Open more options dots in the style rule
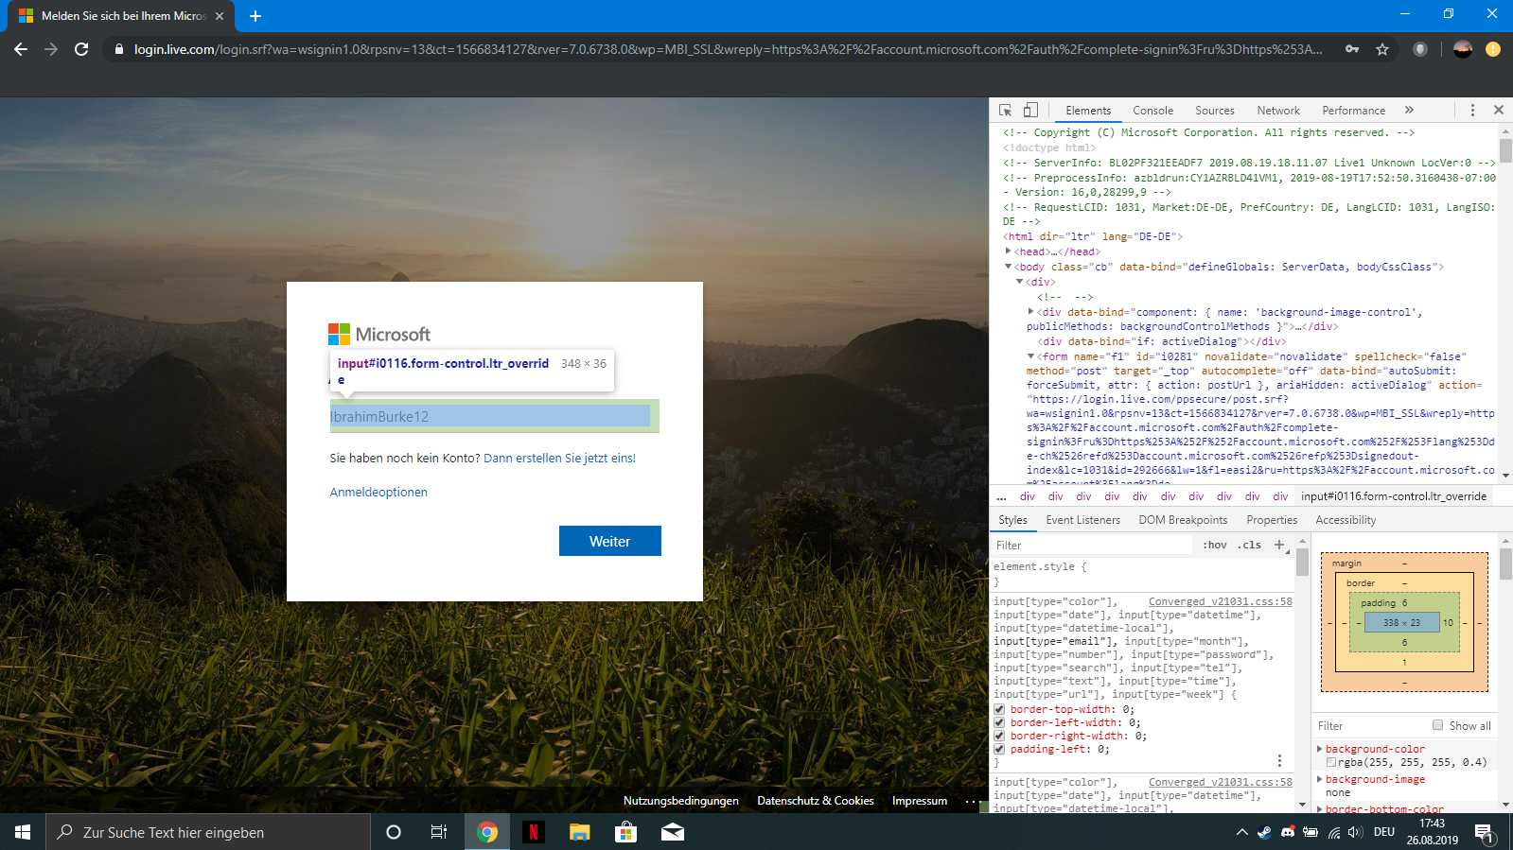The width and height of the screenshot is (1513, 850). point(1279,761)
